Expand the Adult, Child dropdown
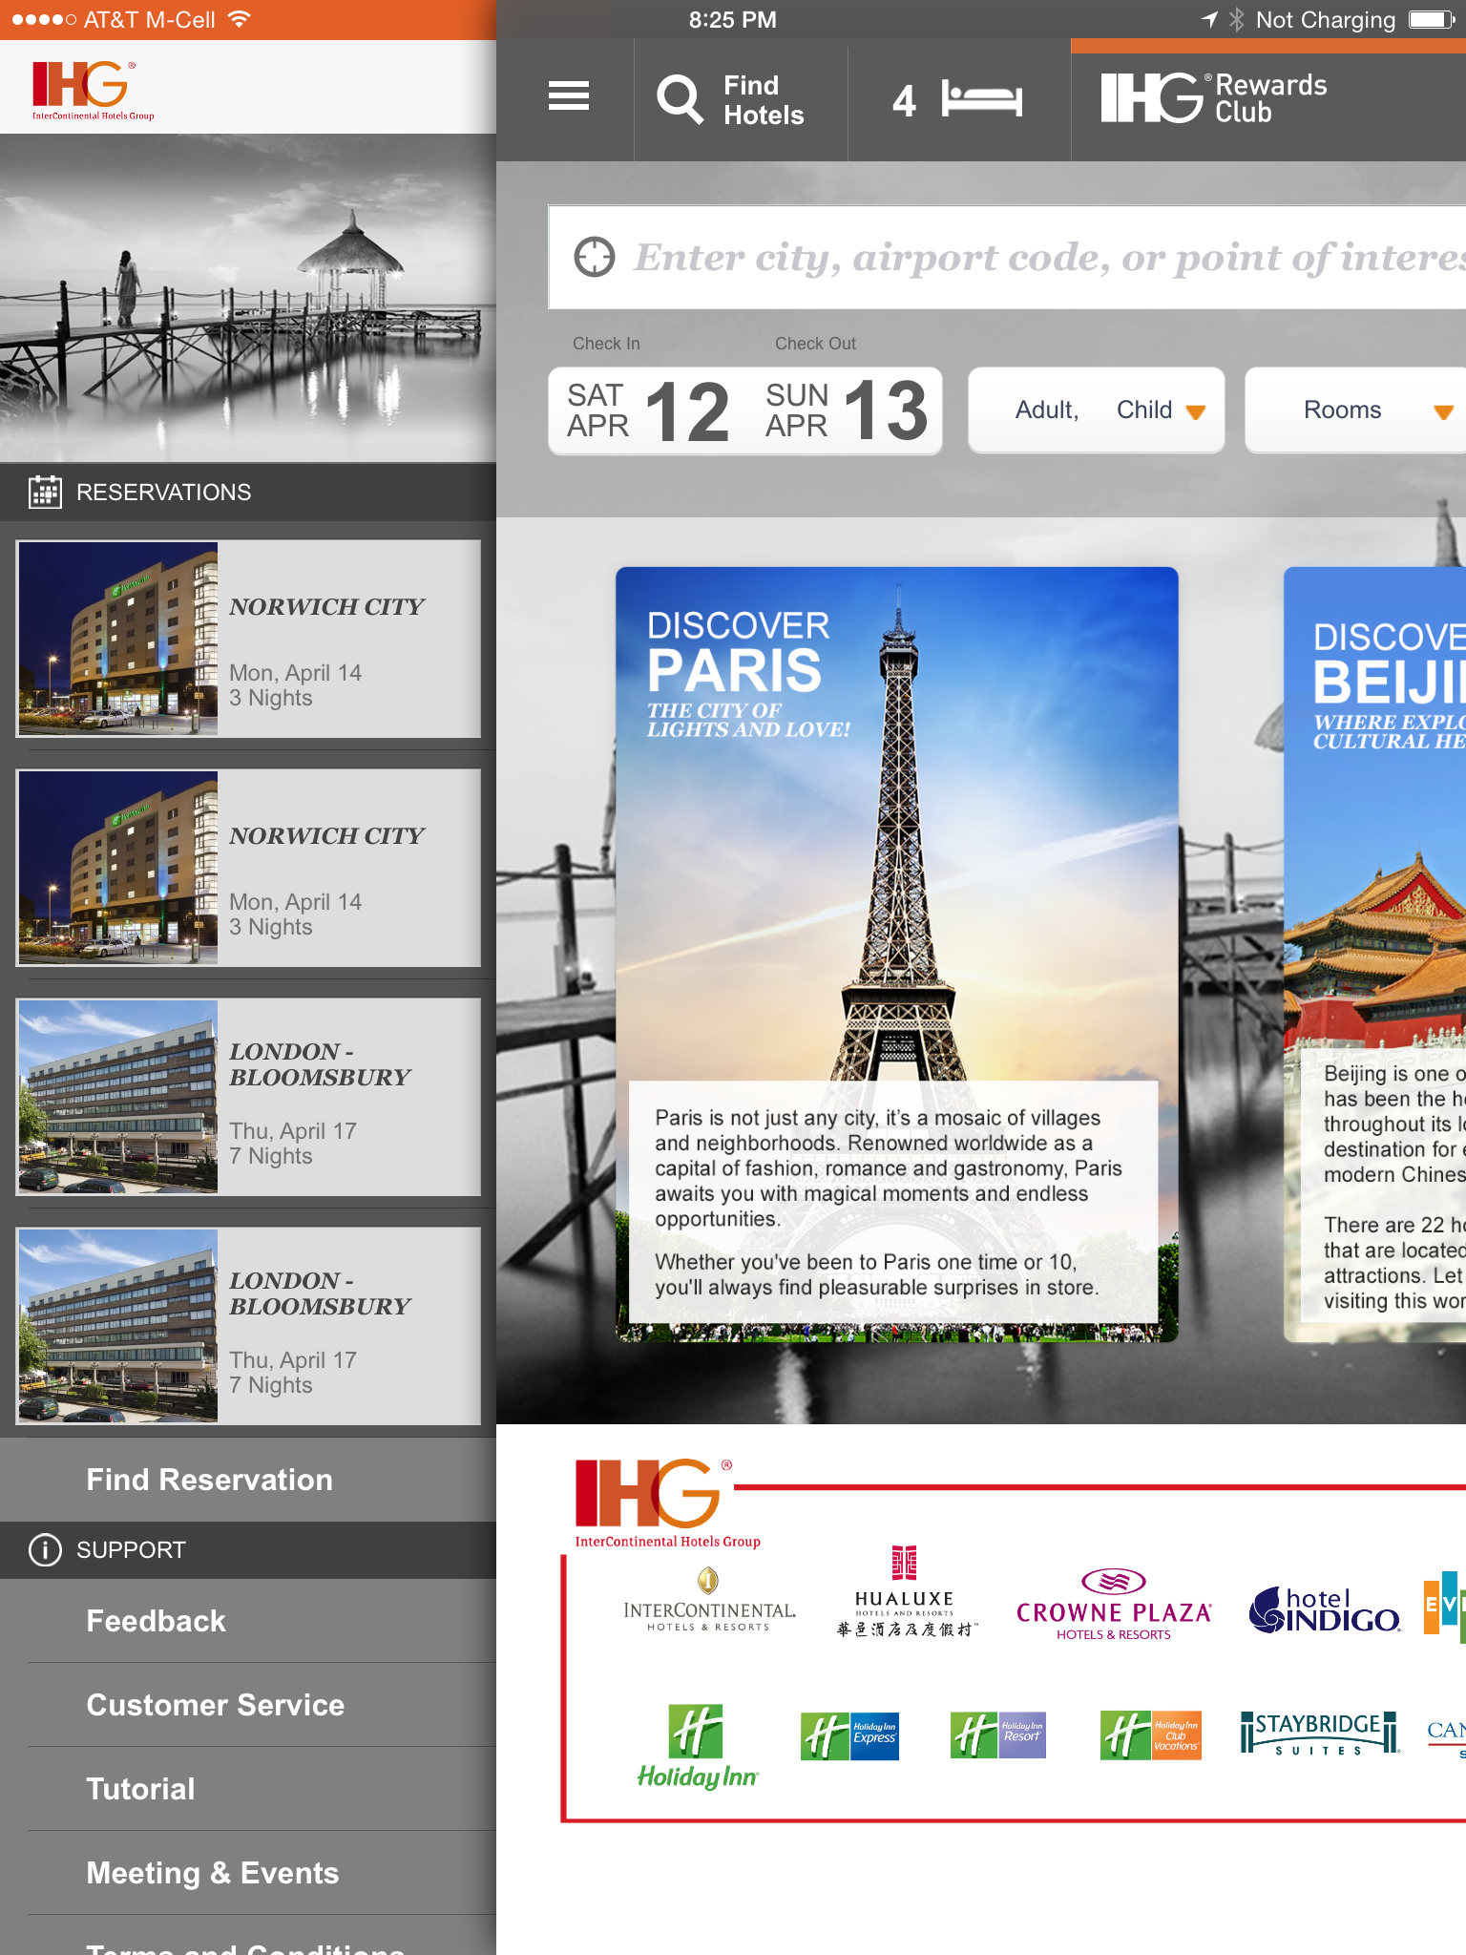The width and height of the screenshot is (1466, 1955). tap(1097, 410)
